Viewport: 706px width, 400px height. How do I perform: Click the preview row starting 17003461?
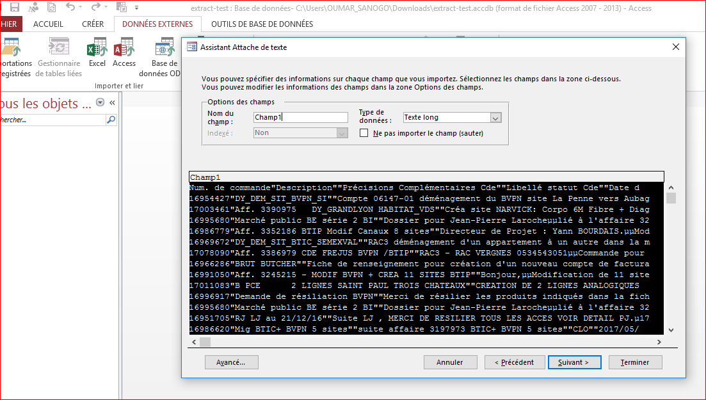click(426, 209)
